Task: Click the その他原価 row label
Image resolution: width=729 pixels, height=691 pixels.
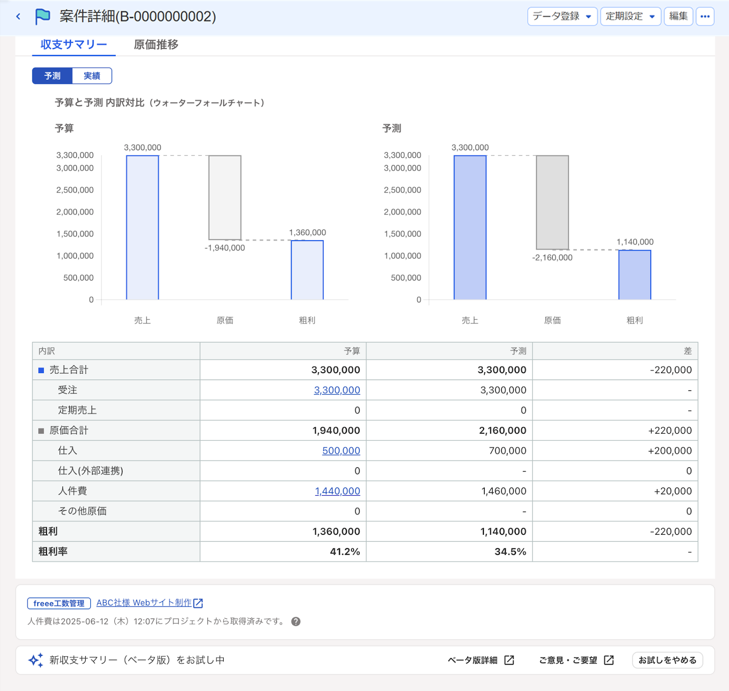Action: point(82,511)
